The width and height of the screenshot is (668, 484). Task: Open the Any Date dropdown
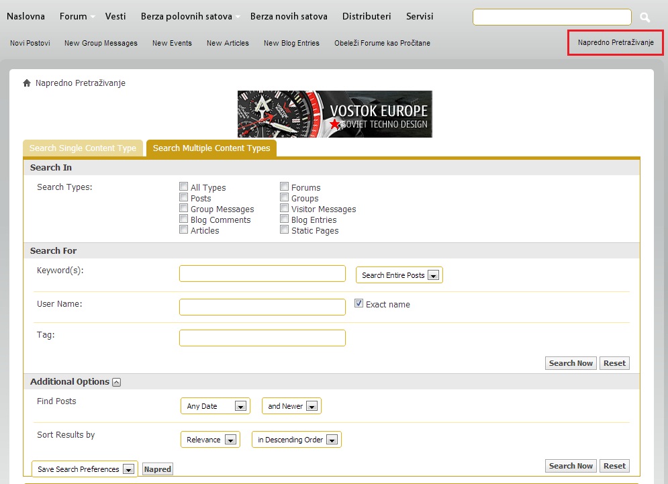coord(215,406)
